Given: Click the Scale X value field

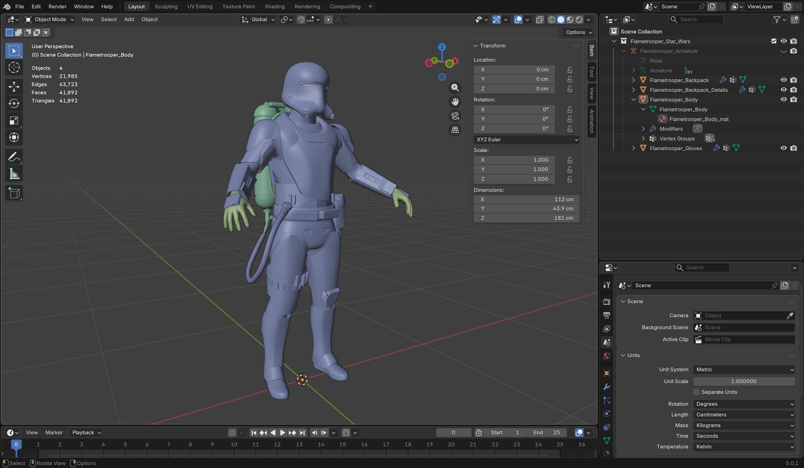Looking at the screenshot, I should [x=514, y=160].
